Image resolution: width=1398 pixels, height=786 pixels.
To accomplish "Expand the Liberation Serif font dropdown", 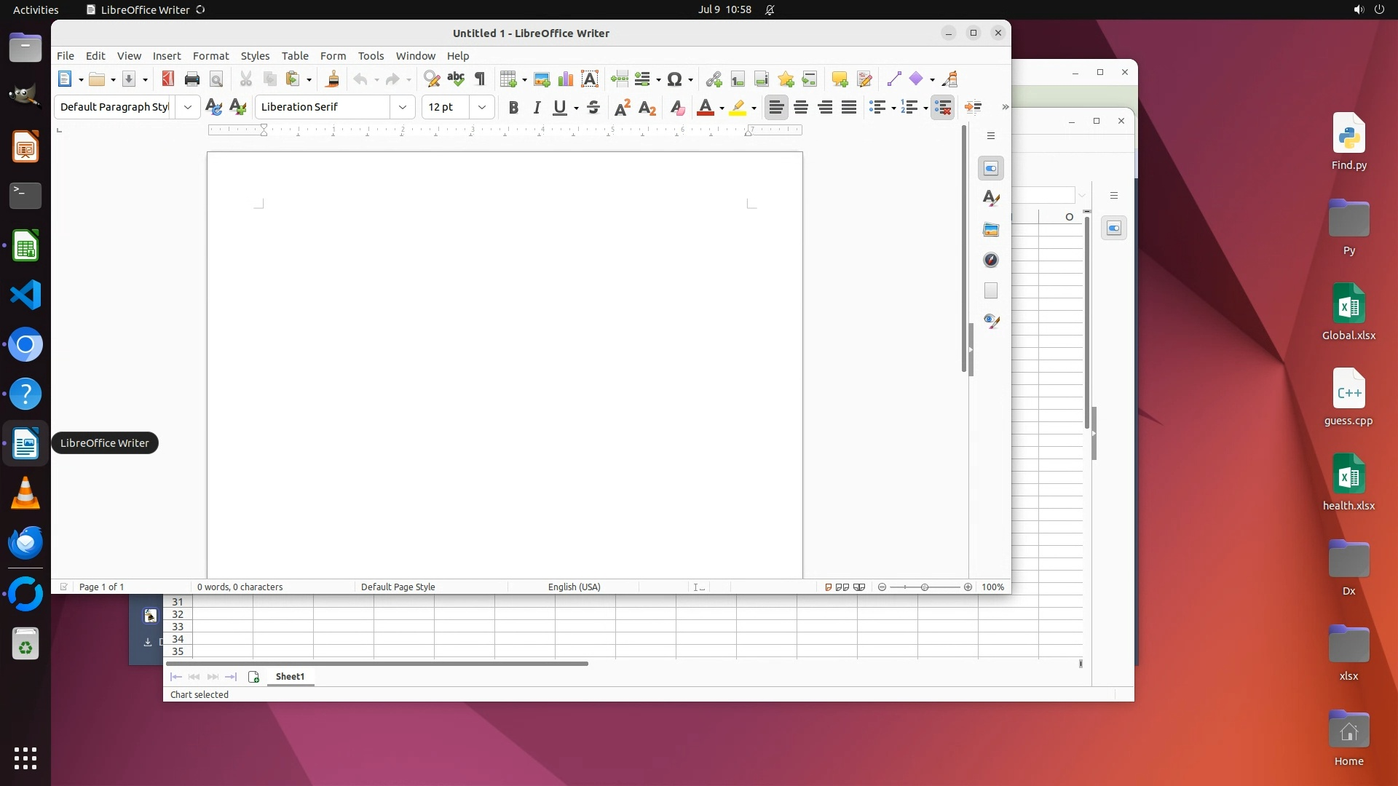I will [x=402, y=107].
